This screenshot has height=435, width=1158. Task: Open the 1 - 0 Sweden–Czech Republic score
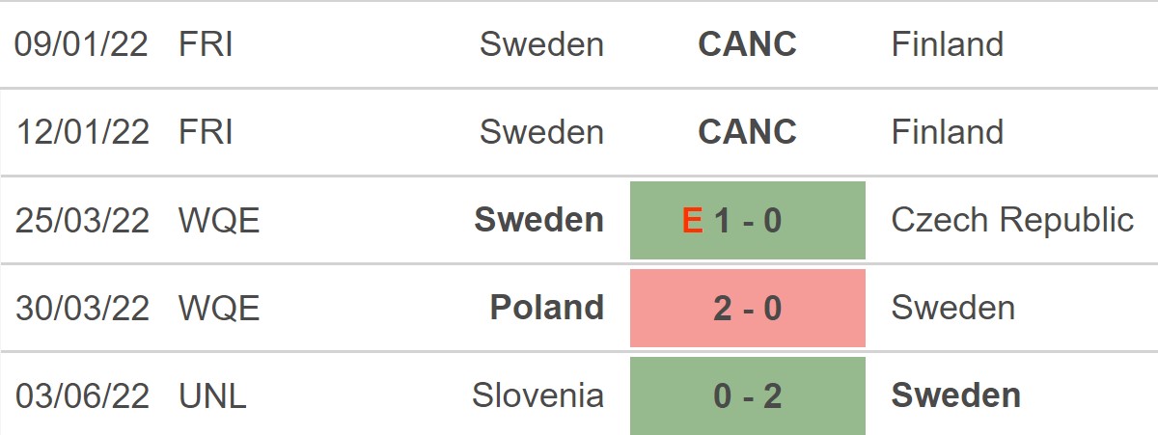748,221
